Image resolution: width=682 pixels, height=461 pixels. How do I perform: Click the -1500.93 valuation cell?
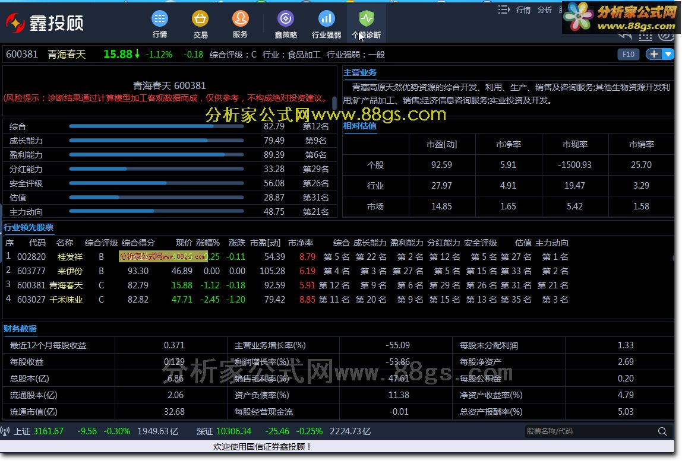(574, 165)
